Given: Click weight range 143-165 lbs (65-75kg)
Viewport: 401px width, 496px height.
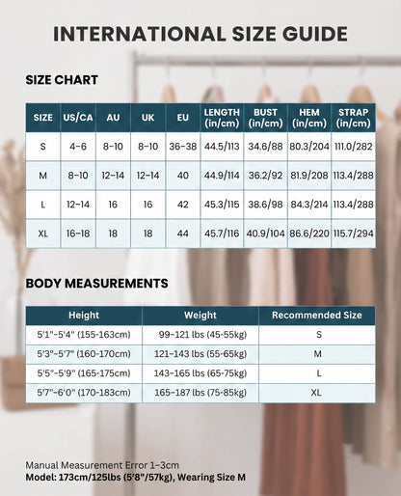Looking at the screenshot, I should tap(200, 373).
